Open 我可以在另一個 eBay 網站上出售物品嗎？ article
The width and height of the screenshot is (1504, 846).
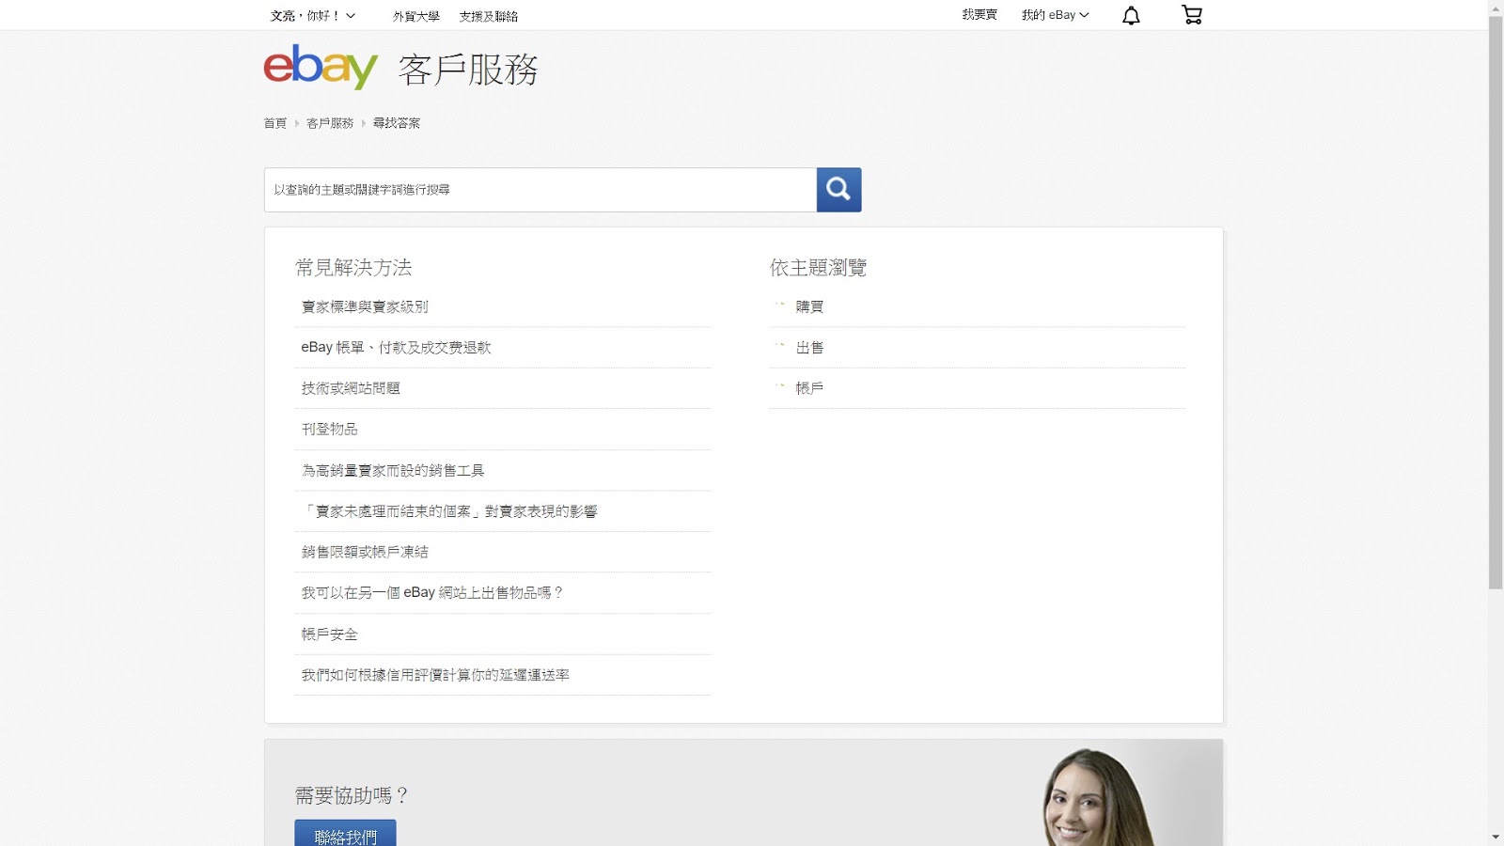432,592
